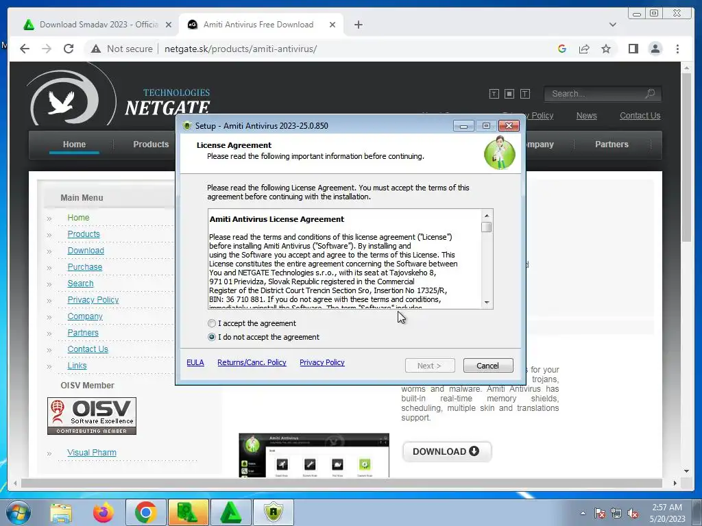Click the browser forward arrow

pos(47,49)
